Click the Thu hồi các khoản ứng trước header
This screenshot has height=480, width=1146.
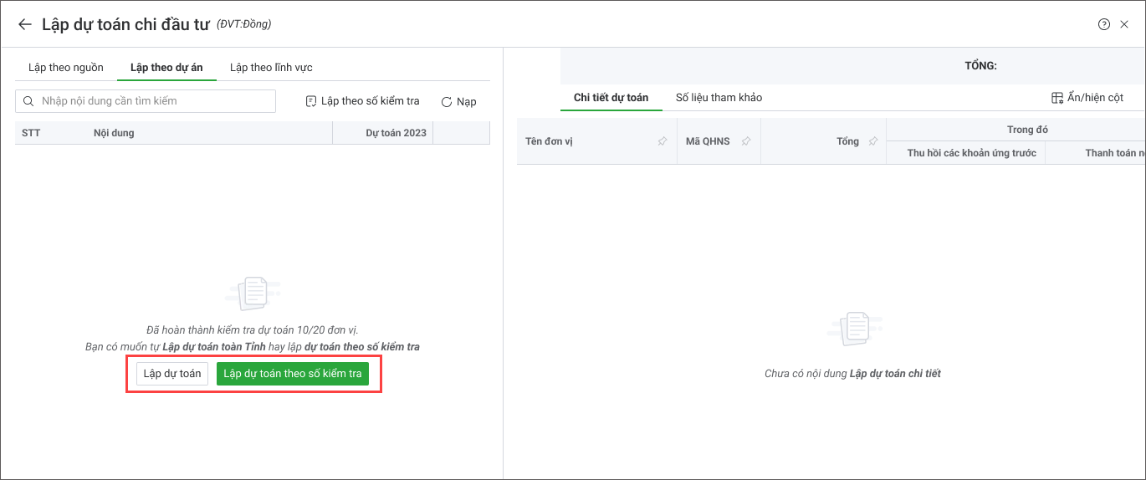(x=971, y=153)
